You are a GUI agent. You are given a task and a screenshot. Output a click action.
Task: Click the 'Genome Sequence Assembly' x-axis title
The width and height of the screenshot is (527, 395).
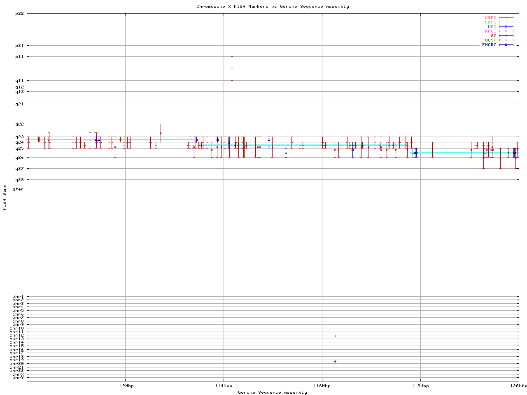click(x=273, y=393)
